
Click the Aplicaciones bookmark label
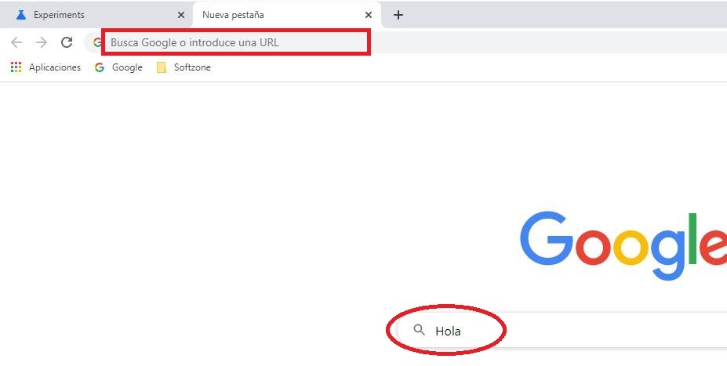click(55, 67)
